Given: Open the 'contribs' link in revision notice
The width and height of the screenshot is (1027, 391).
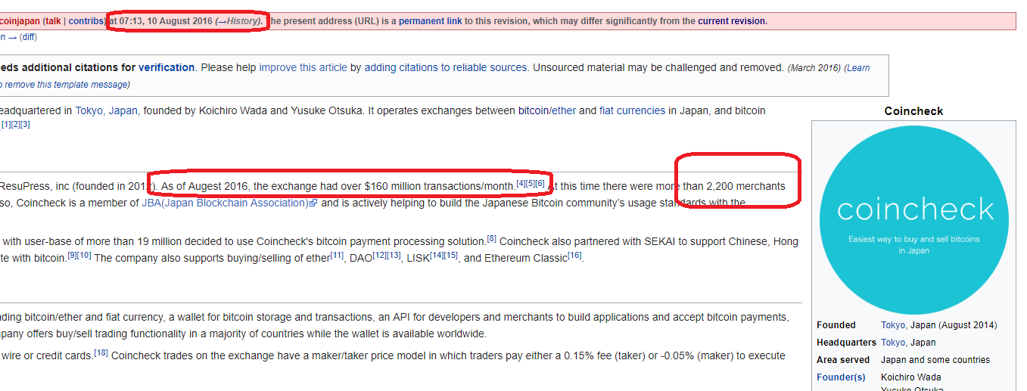Looking at the screenshot, I should click(86, 21).
